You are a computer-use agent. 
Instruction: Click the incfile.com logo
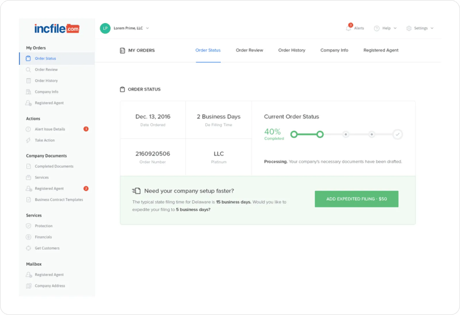point(57,28)
